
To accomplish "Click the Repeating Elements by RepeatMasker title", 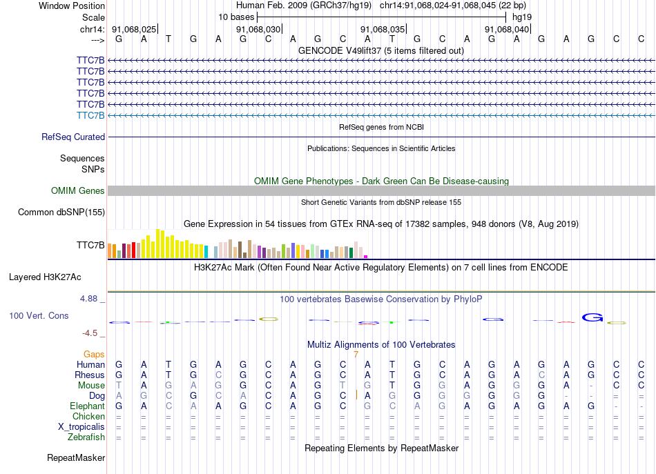I will tap(381, 448).
